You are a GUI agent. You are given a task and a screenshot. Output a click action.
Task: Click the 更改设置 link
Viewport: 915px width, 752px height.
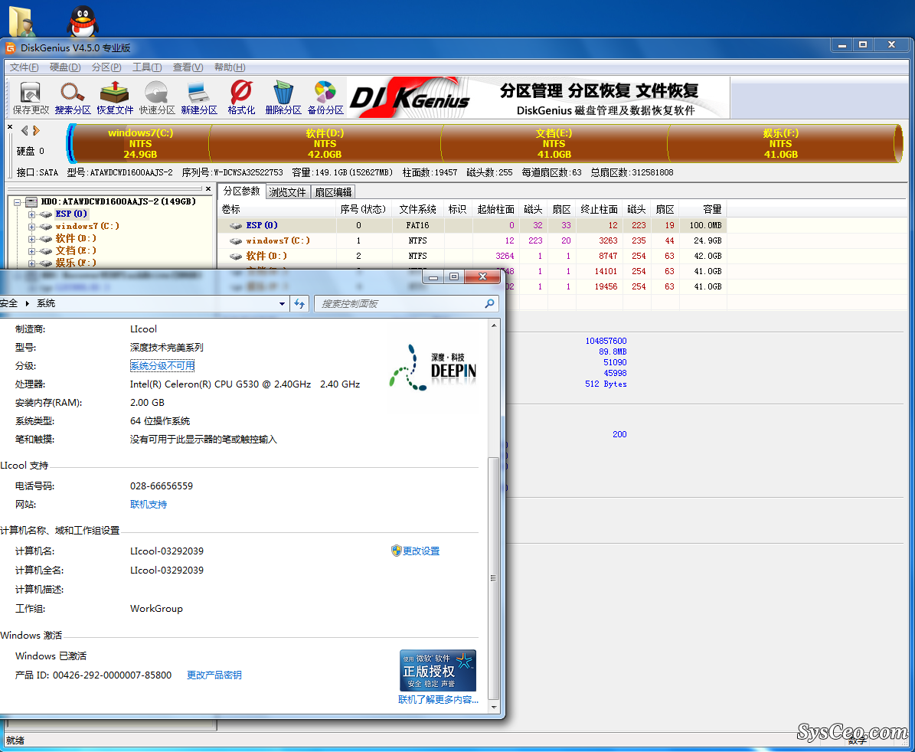click(x=421, y=551)
